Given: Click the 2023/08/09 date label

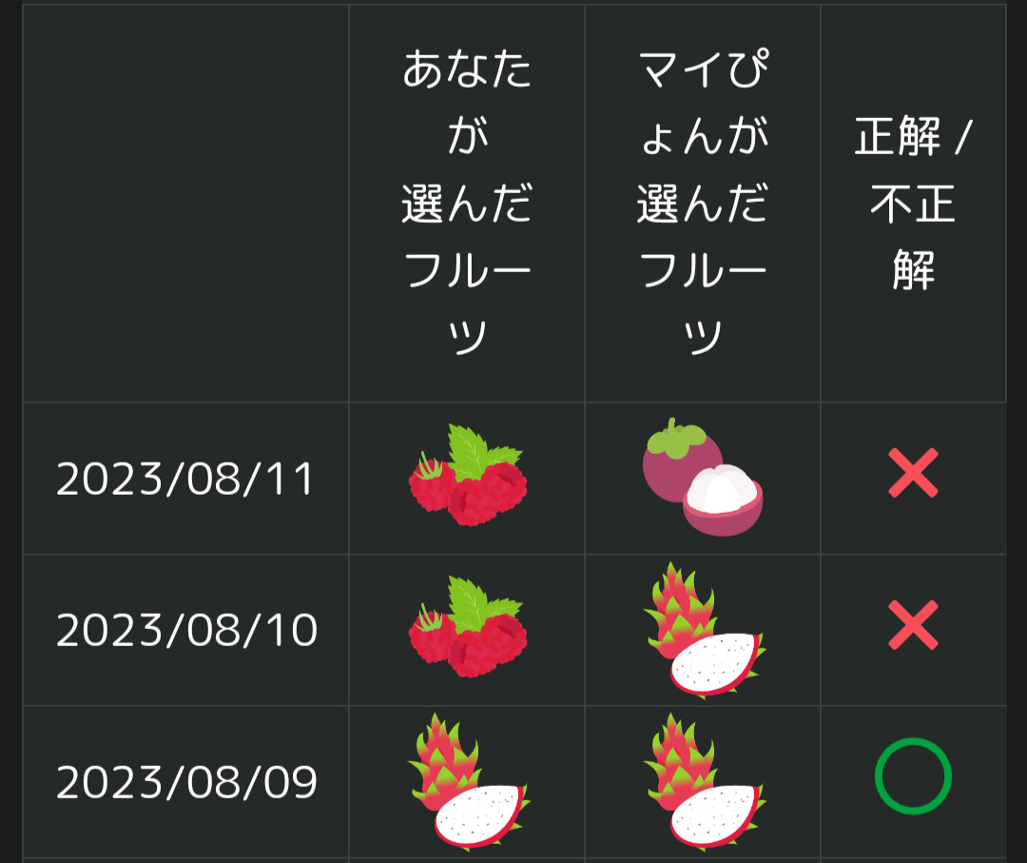Looking at the screenshot, I should 186,782.
